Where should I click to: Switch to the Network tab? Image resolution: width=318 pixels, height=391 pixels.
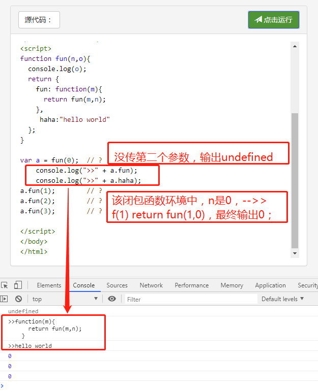pos(151,285)
